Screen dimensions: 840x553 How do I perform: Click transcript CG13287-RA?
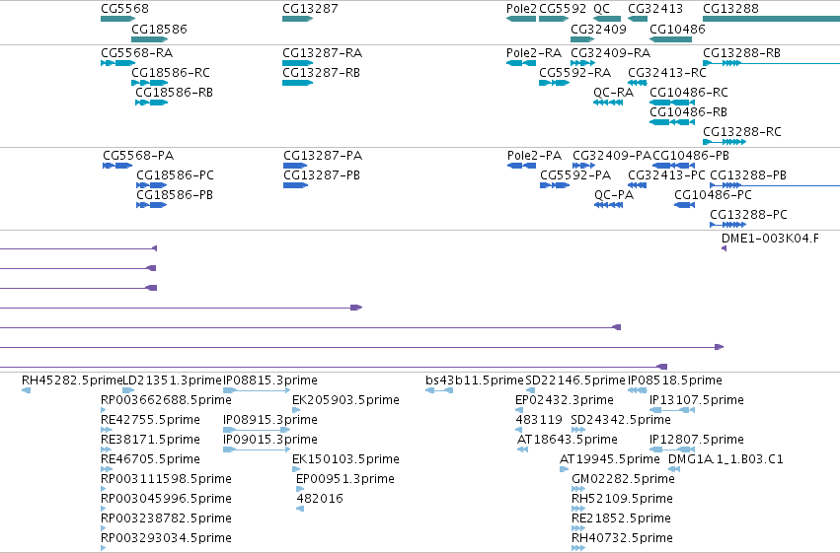[x=322, y=53]
